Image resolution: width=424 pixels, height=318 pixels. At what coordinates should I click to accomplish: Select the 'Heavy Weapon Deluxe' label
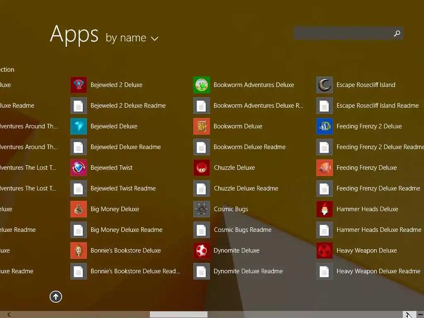[x=367, y=251]
